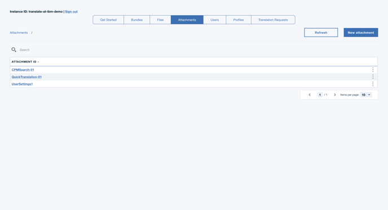Open the overflow menu for CPMSearch-01

[373, 70]
